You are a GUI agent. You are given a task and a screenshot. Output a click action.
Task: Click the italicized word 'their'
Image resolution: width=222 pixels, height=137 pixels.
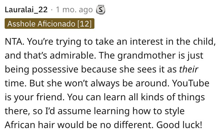pyautogui.click(x=189, y=69)
